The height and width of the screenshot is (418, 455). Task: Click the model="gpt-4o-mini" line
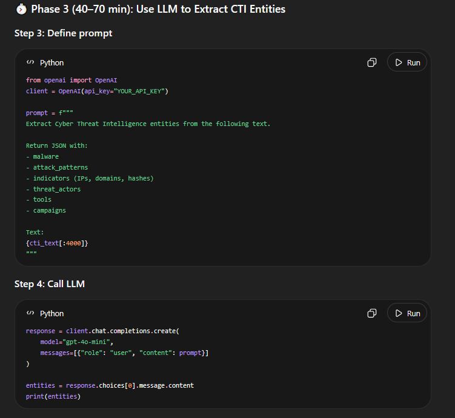[x=76, y=342]
